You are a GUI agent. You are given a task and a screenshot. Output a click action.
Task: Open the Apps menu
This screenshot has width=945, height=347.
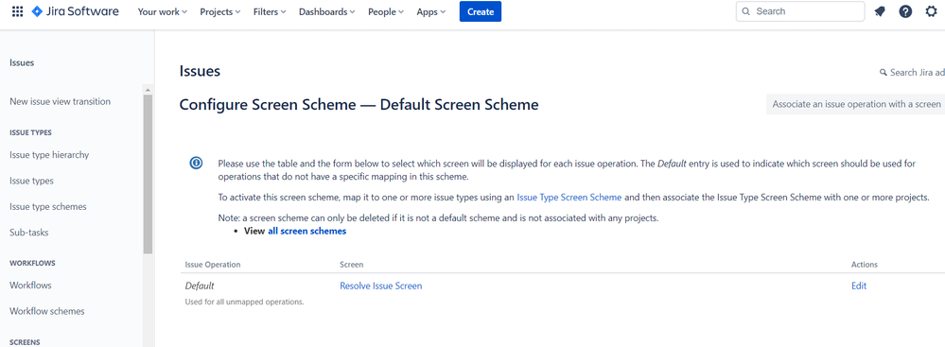click(431, 11)
